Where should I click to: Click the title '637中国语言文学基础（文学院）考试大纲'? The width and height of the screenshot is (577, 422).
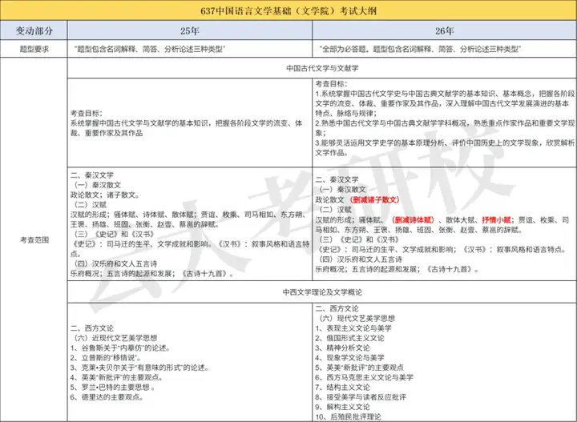point(288,10)
